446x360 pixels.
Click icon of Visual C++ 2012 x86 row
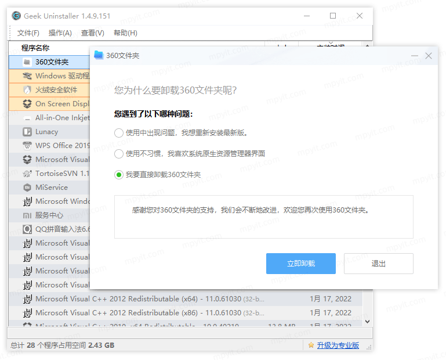[x=27, y=313]
